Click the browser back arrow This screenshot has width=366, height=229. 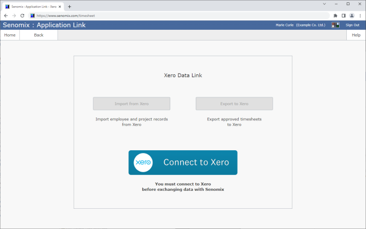pos(6,16)
